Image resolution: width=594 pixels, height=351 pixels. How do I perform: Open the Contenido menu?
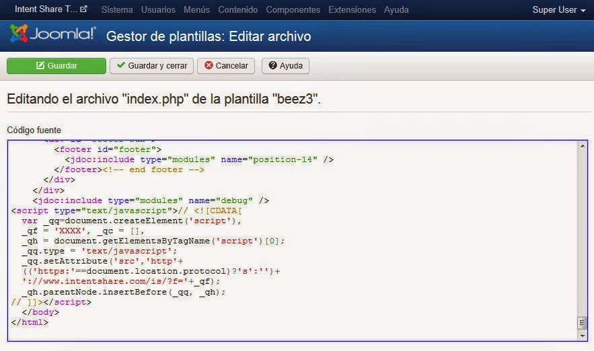pos(237,9)
